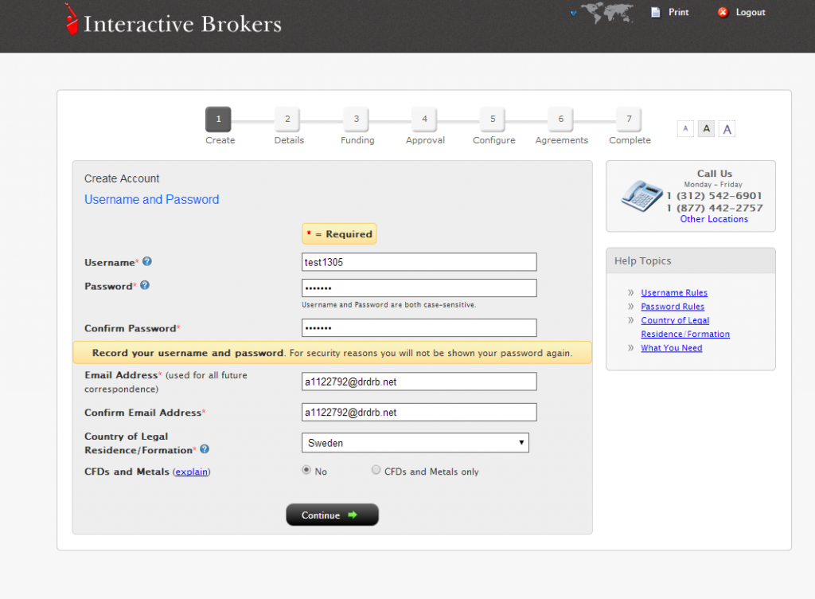The width and height of the screenshot is (815, 599).
Task: Click the CFDs and Metals explain link
Action: pyautogui.click(x=191, y=472)
